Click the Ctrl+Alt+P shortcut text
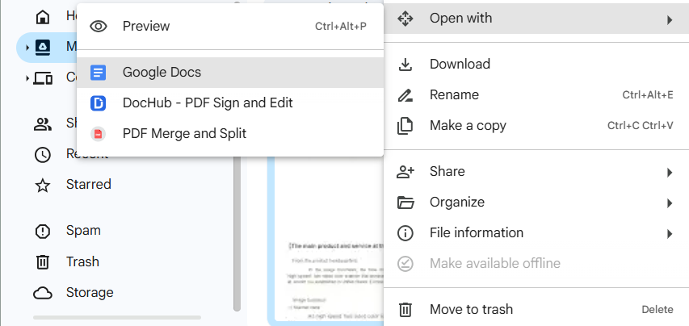Viewport: 689px width, 326px height. pos(341,27)
